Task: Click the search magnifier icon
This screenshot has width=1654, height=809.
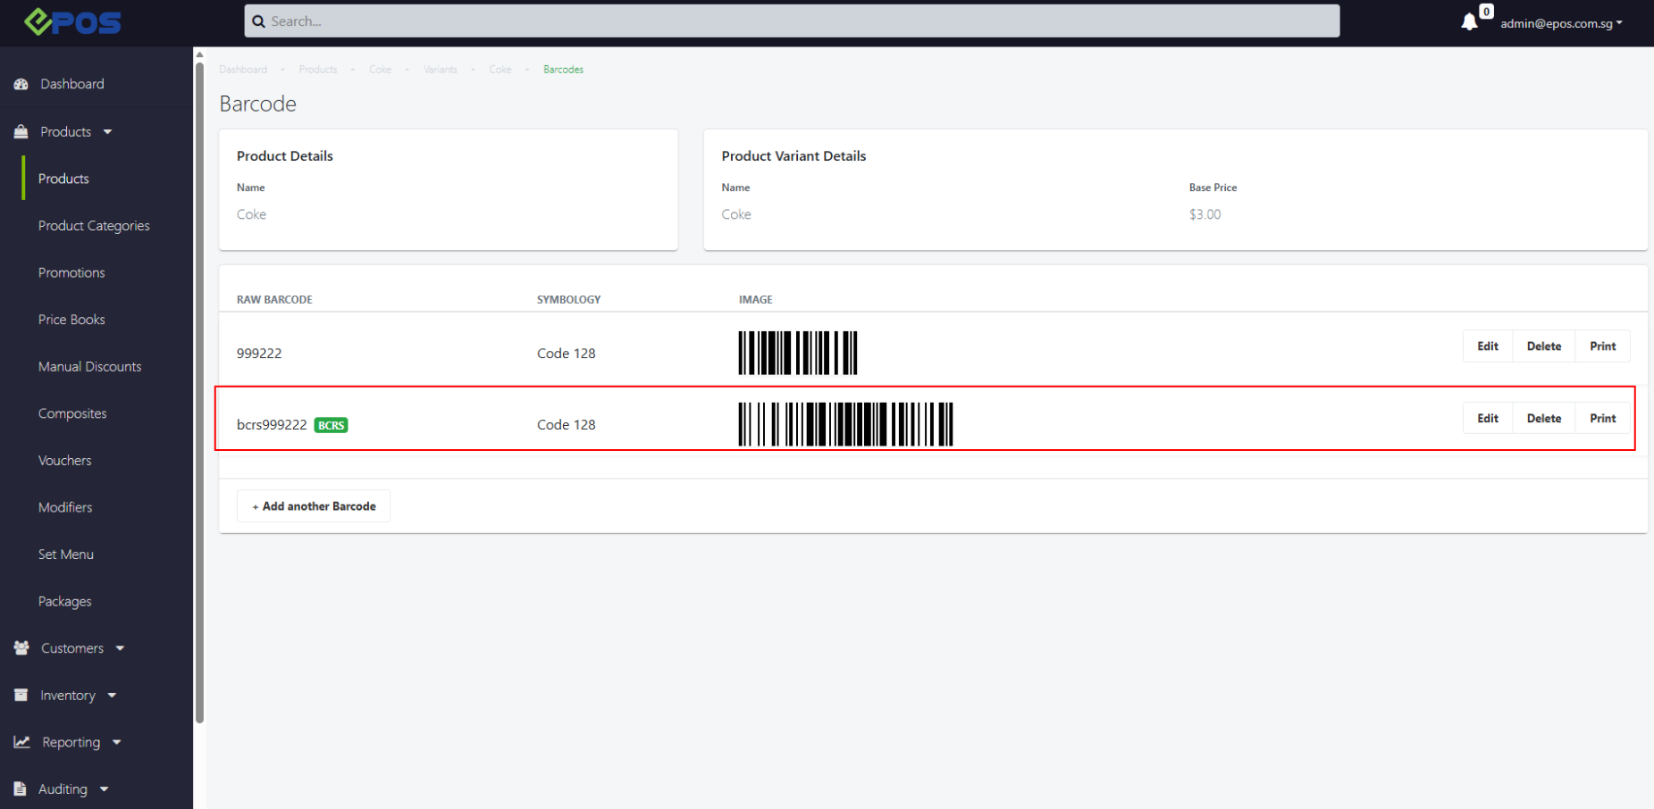Action: pyautogui.click(x=258, y=21)
